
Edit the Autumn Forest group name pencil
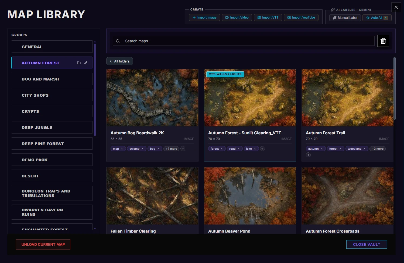(86, 63)
